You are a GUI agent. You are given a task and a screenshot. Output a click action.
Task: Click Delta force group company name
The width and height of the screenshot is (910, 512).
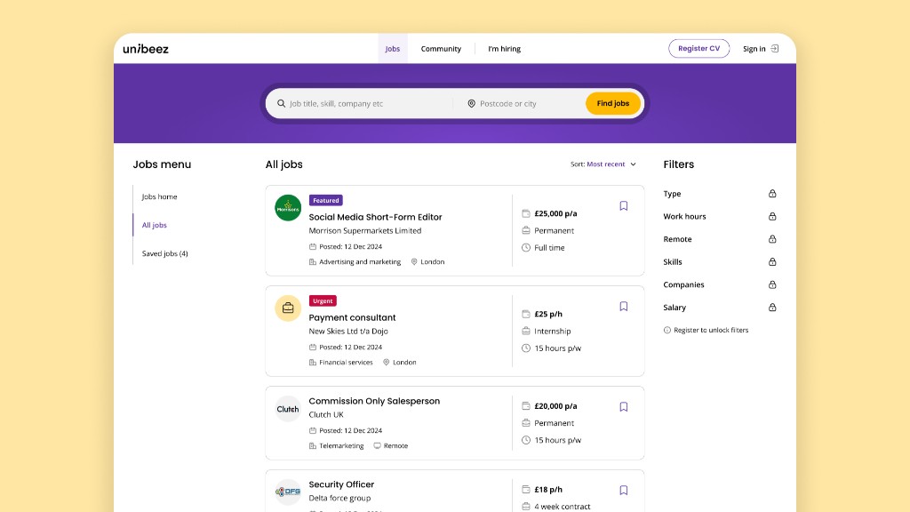click(339, 498)
